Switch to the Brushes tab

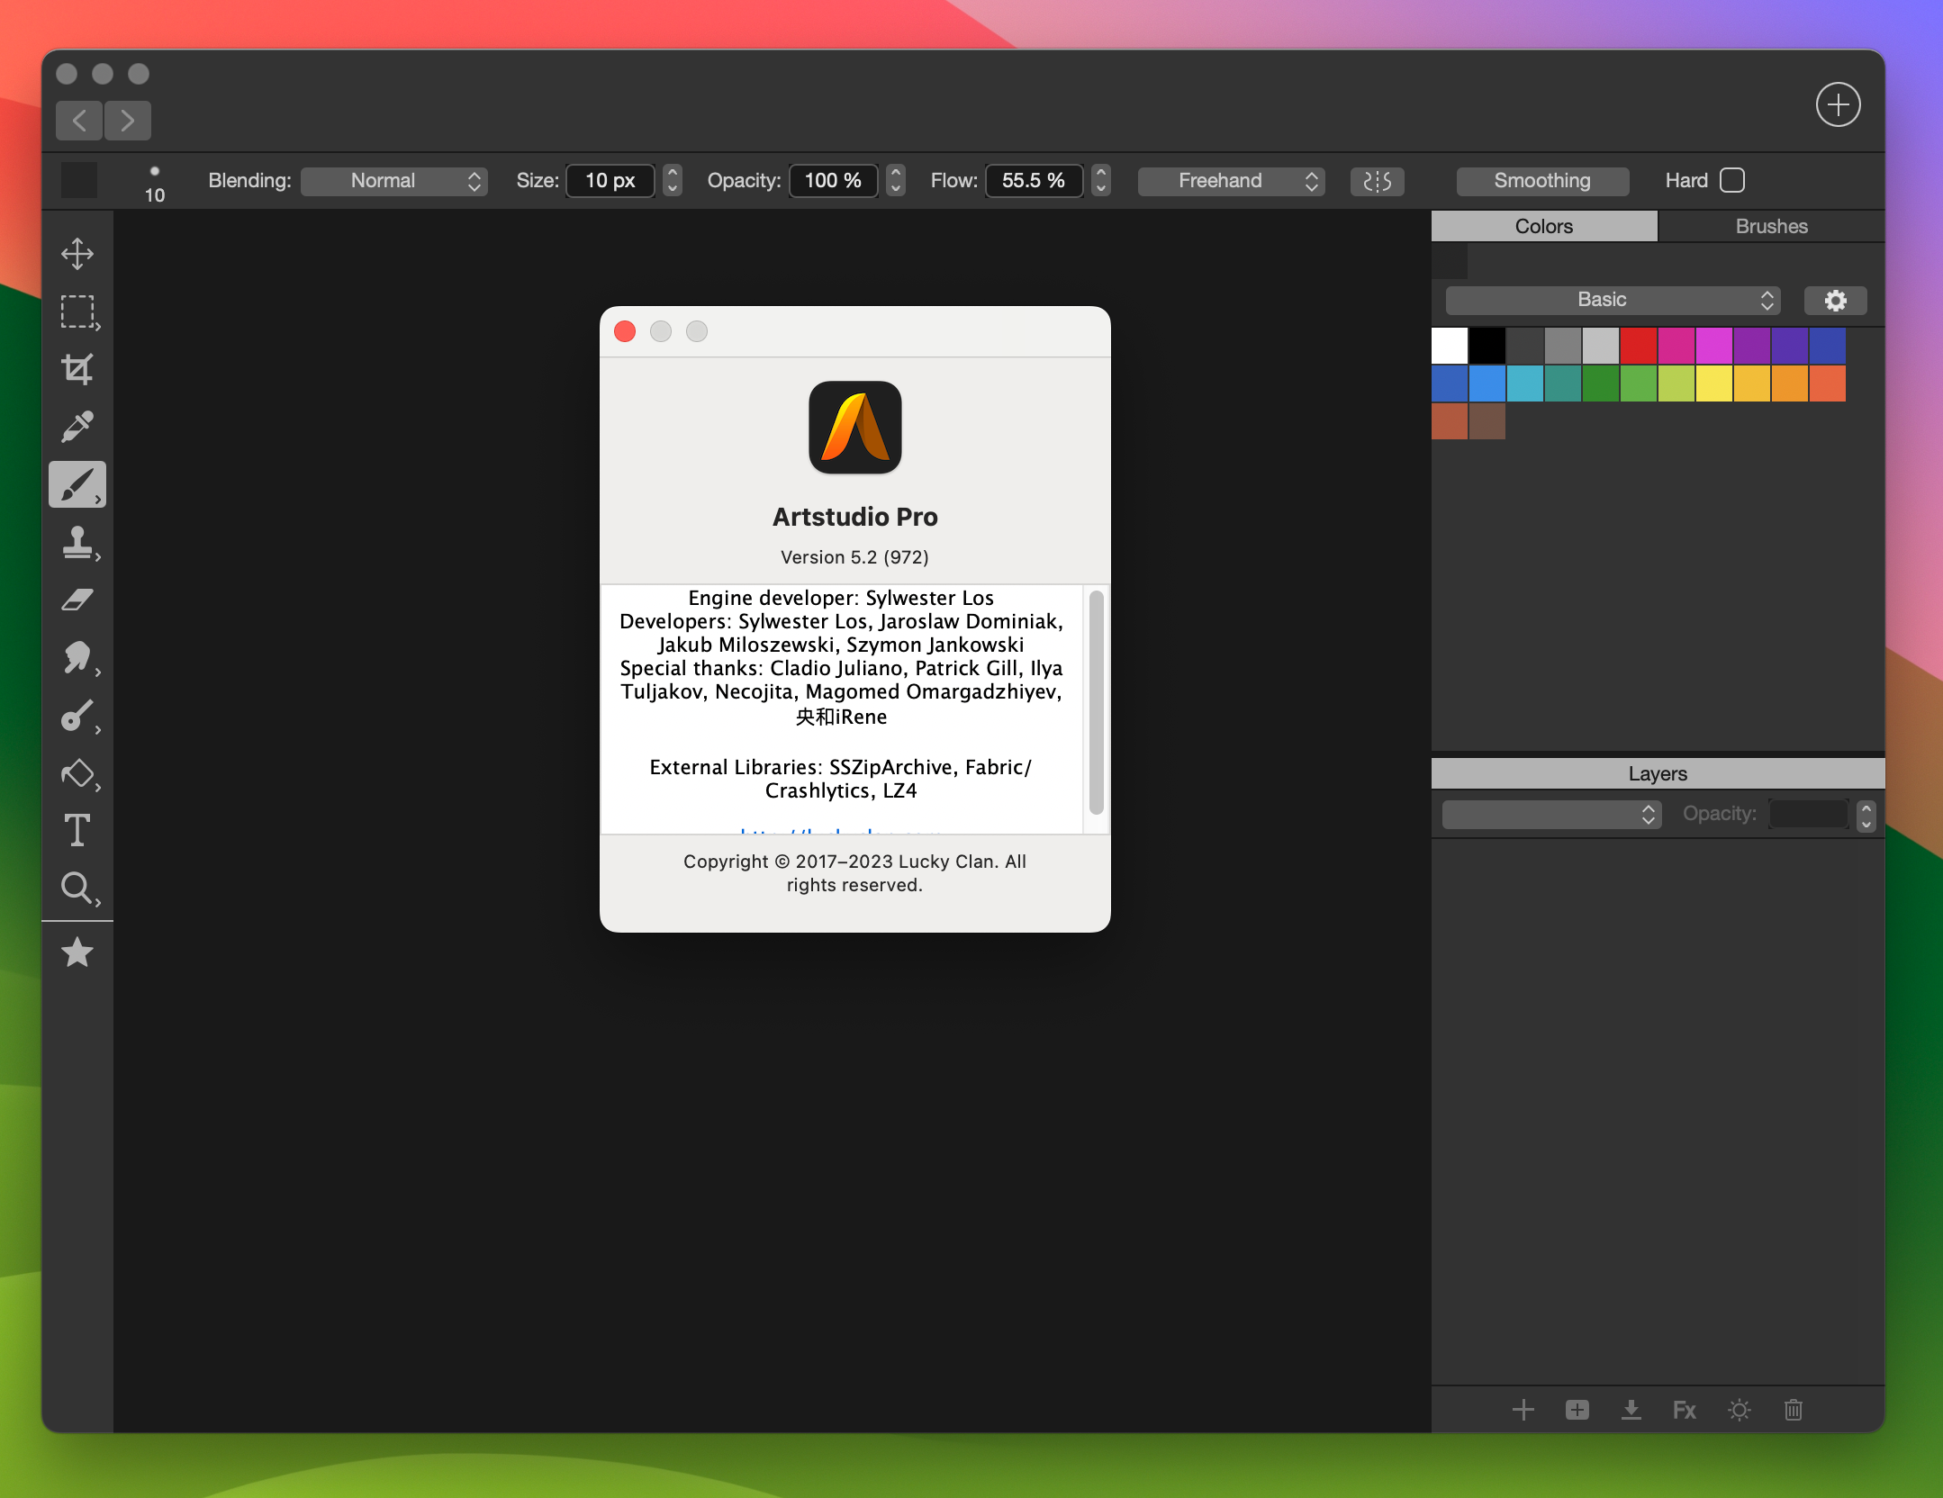[x=1768, y=227]
